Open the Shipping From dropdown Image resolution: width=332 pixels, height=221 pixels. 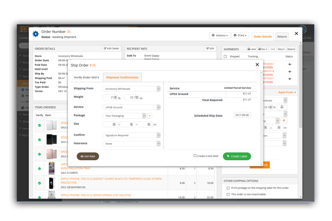coord(131,89)
